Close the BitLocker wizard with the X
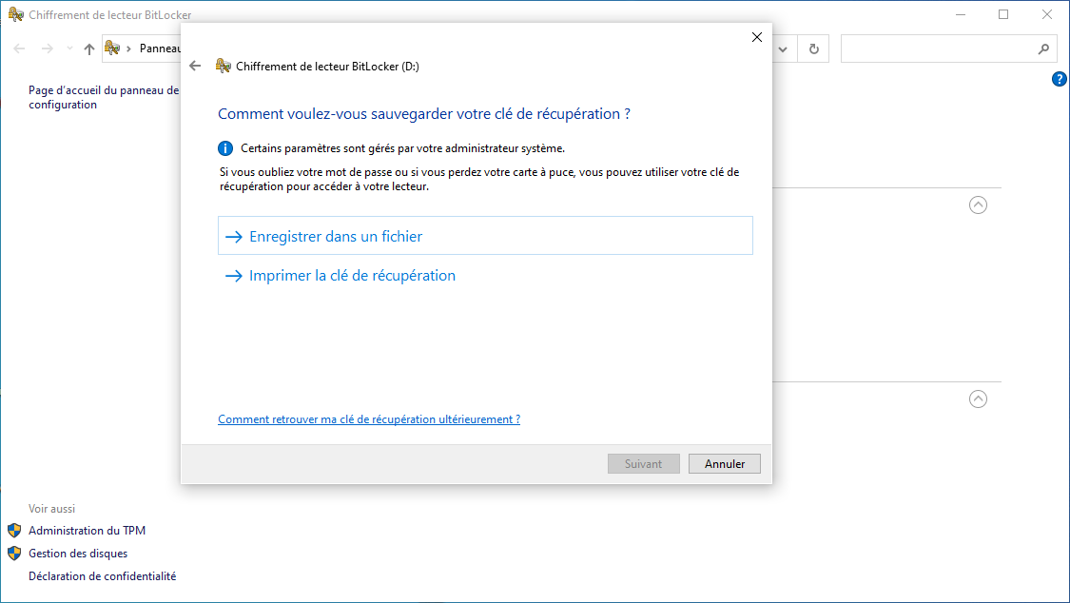Image resolution: width=1070 pixels, height=603 pixels. (x=757, y=37)
